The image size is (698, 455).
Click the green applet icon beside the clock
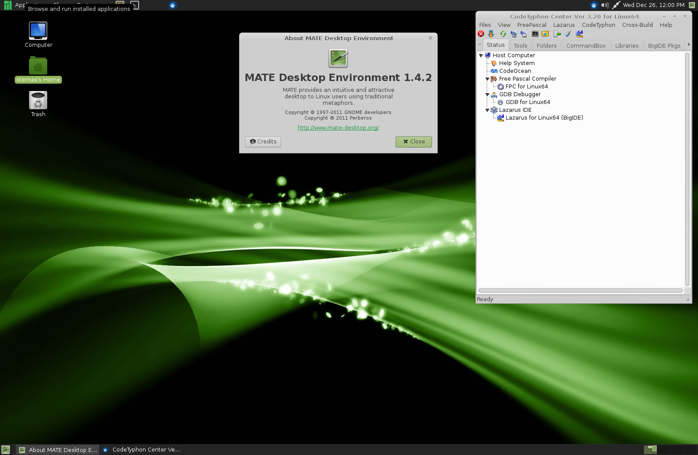[692, 5]
